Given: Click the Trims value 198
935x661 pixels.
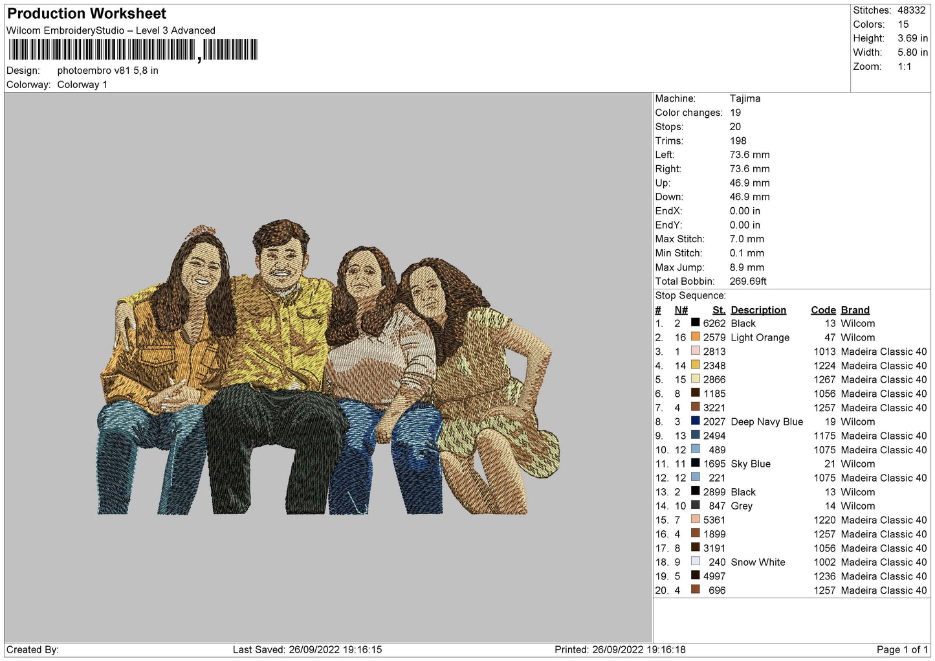Looking at the screenshot, I should point(738,140).
